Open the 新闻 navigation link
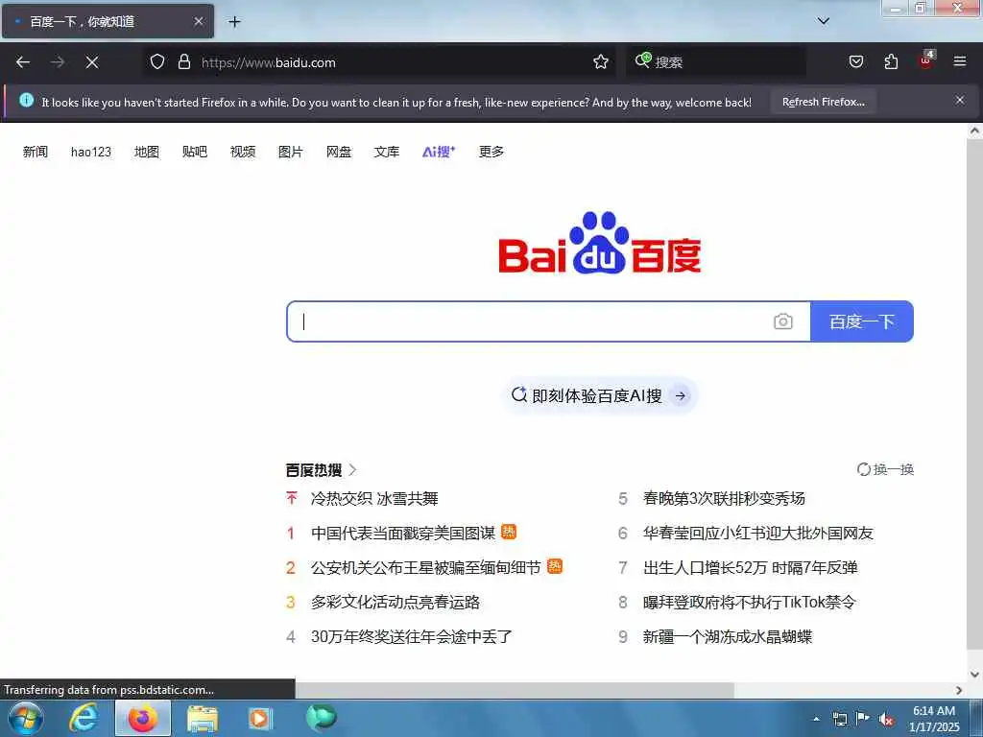The image size is (983, 737). tap(36, 152)
